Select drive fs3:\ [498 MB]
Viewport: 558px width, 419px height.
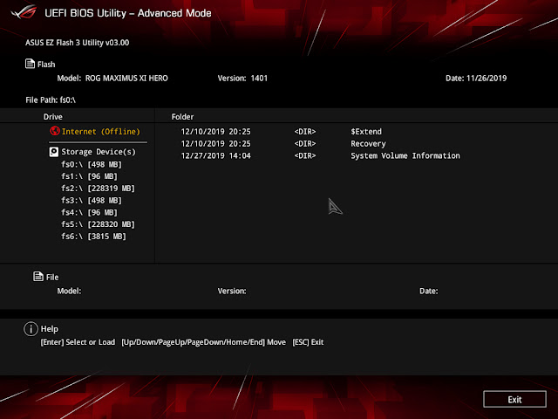click(x=92, y=200)
